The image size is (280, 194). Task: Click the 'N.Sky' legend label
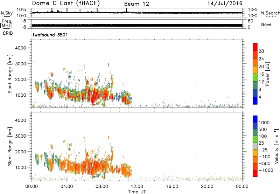tap(7, 13)
